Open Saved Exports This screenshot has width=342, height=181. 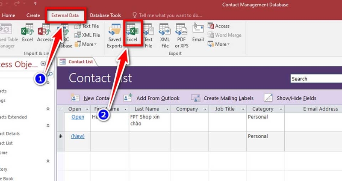[115, 36]
